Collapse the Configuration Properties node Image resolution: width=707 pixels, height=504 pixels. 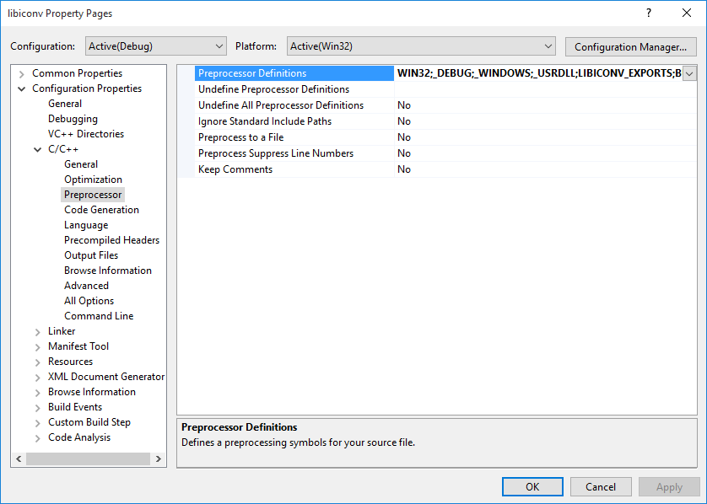[21, 88]
